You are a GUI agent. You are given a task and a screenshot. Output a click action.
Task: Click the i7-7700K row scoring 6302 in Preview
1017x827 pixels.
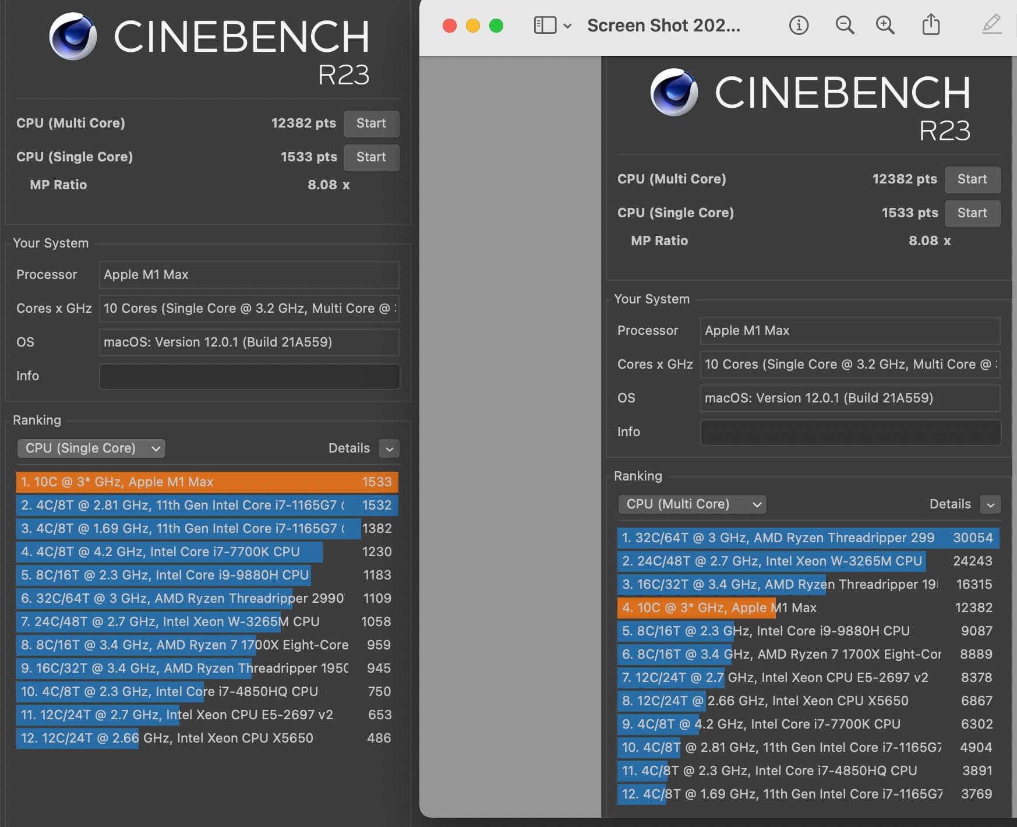point(808,724)
